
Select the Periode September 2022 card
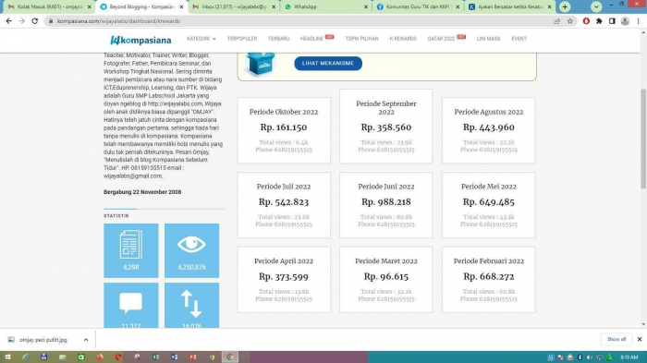pos(385,127)
